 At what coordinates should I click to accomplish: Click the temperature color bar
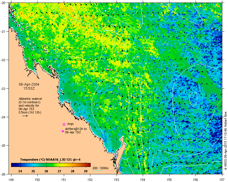tap(51, 165)
